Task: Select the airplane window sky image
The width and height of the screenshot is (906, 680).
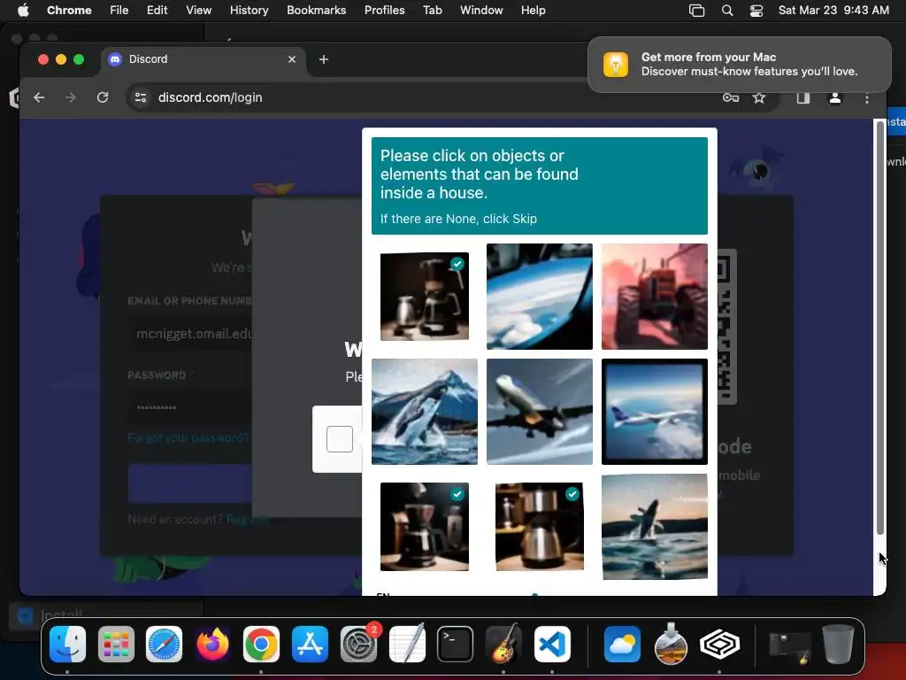Action: [x=539, y=297]
